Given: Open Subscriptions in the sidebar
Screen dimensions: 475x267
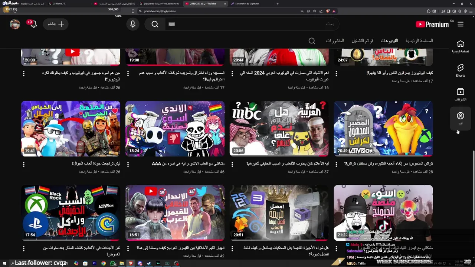Looking at the screenshot, I should pos(460,94).
